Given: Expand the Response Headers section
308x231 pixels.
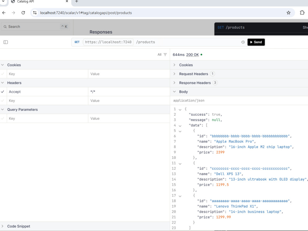Looking at the screenshot, I should point(174,83).
